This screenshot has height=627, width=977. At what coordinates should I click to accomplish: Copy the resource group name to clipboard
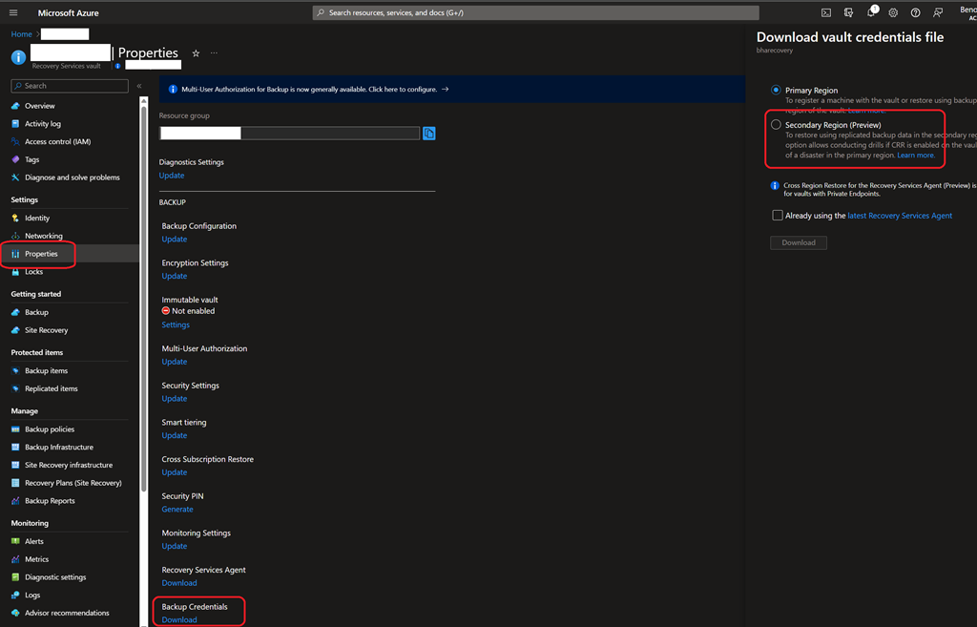(428, 134)
